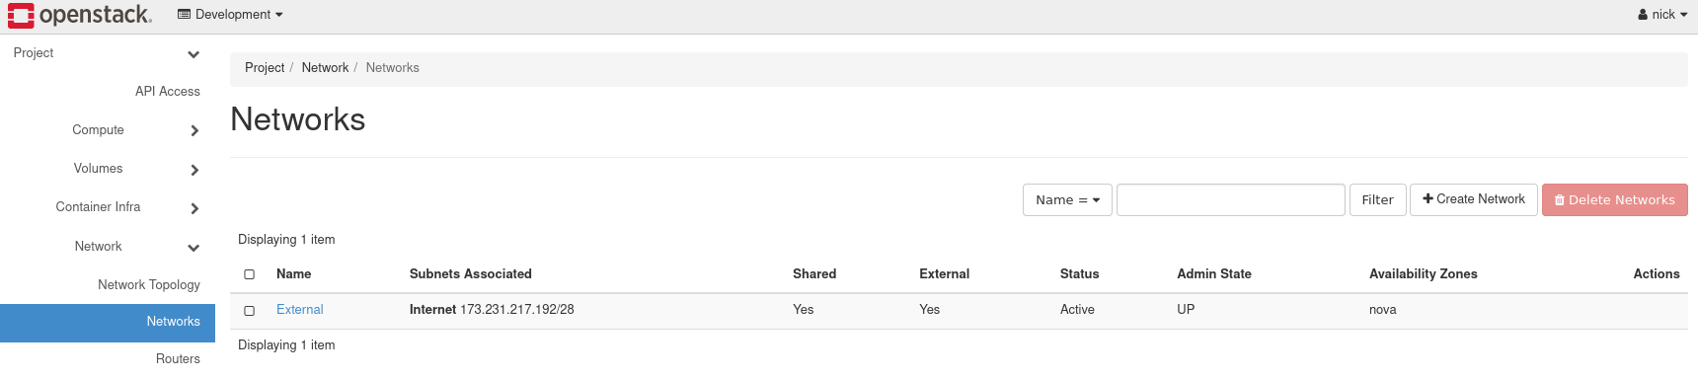This screenshot has width=1698, height=379.
Task: Open the Name = filter dropdown
Action: tap(1067, 199)
